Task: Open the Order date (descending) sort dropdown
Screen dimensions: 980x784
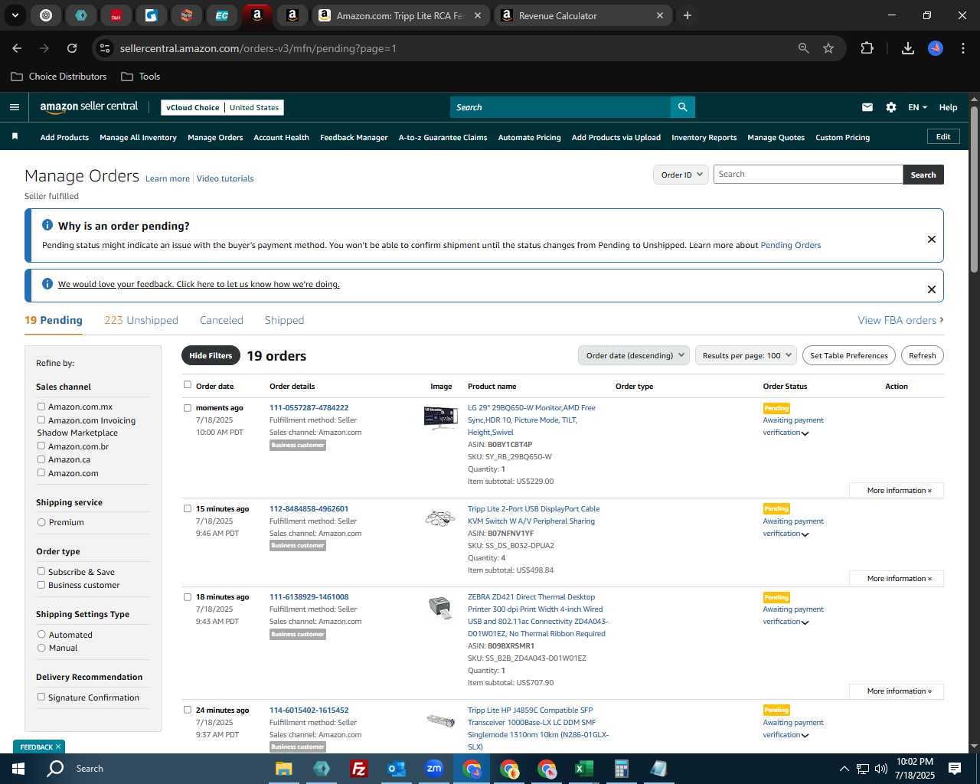Action: 634,355
